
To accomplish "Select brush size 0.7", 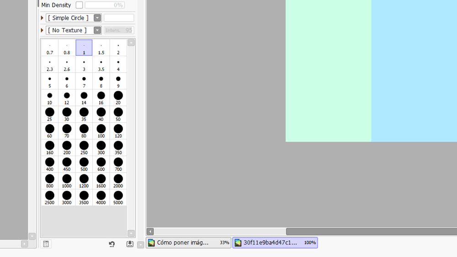I will point(50,48).
